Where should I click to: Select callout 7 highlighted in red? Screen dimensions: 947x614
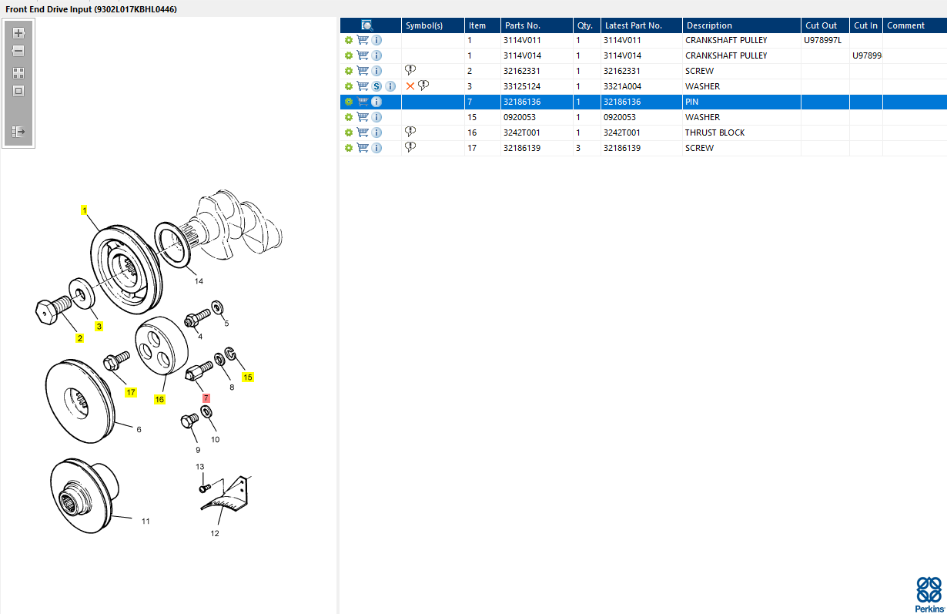click(x=206, y=398)
